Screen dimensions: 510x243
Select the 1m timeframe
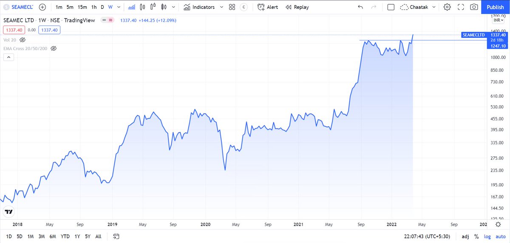pos(59,7)
